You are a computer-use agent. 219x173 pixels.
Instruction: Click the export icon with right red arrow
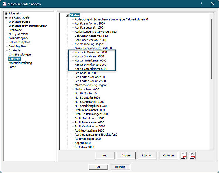[x=193, y=156]
